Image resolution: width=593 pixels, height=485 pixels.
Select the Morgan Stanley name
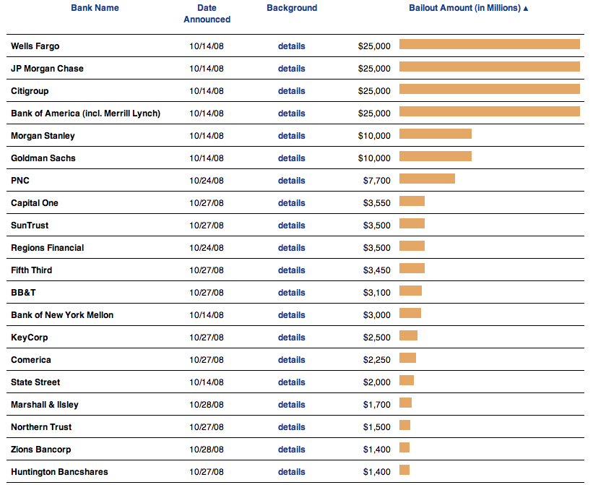tap(43, 136)
